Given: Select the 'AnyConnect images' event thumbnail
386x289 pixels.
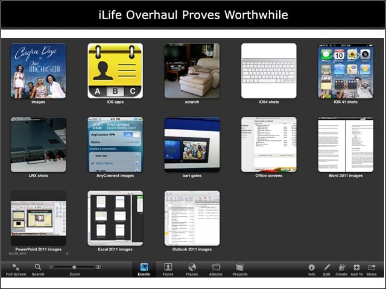Looking at the screenshot, I should [115, 144].
